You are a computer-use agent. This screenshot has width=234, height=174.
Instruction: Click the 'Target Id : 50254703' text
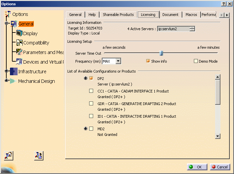[x=85, y=28]
